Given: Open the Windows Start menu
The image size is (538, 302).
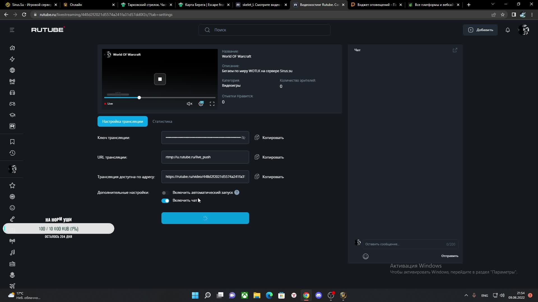Looking at the screenshot, I should click(x=195, y=295).
